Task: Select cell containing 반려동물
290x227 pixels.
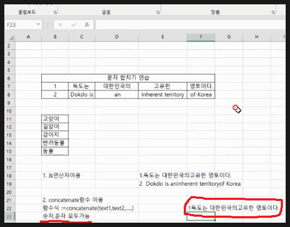Action: (55, 143)
